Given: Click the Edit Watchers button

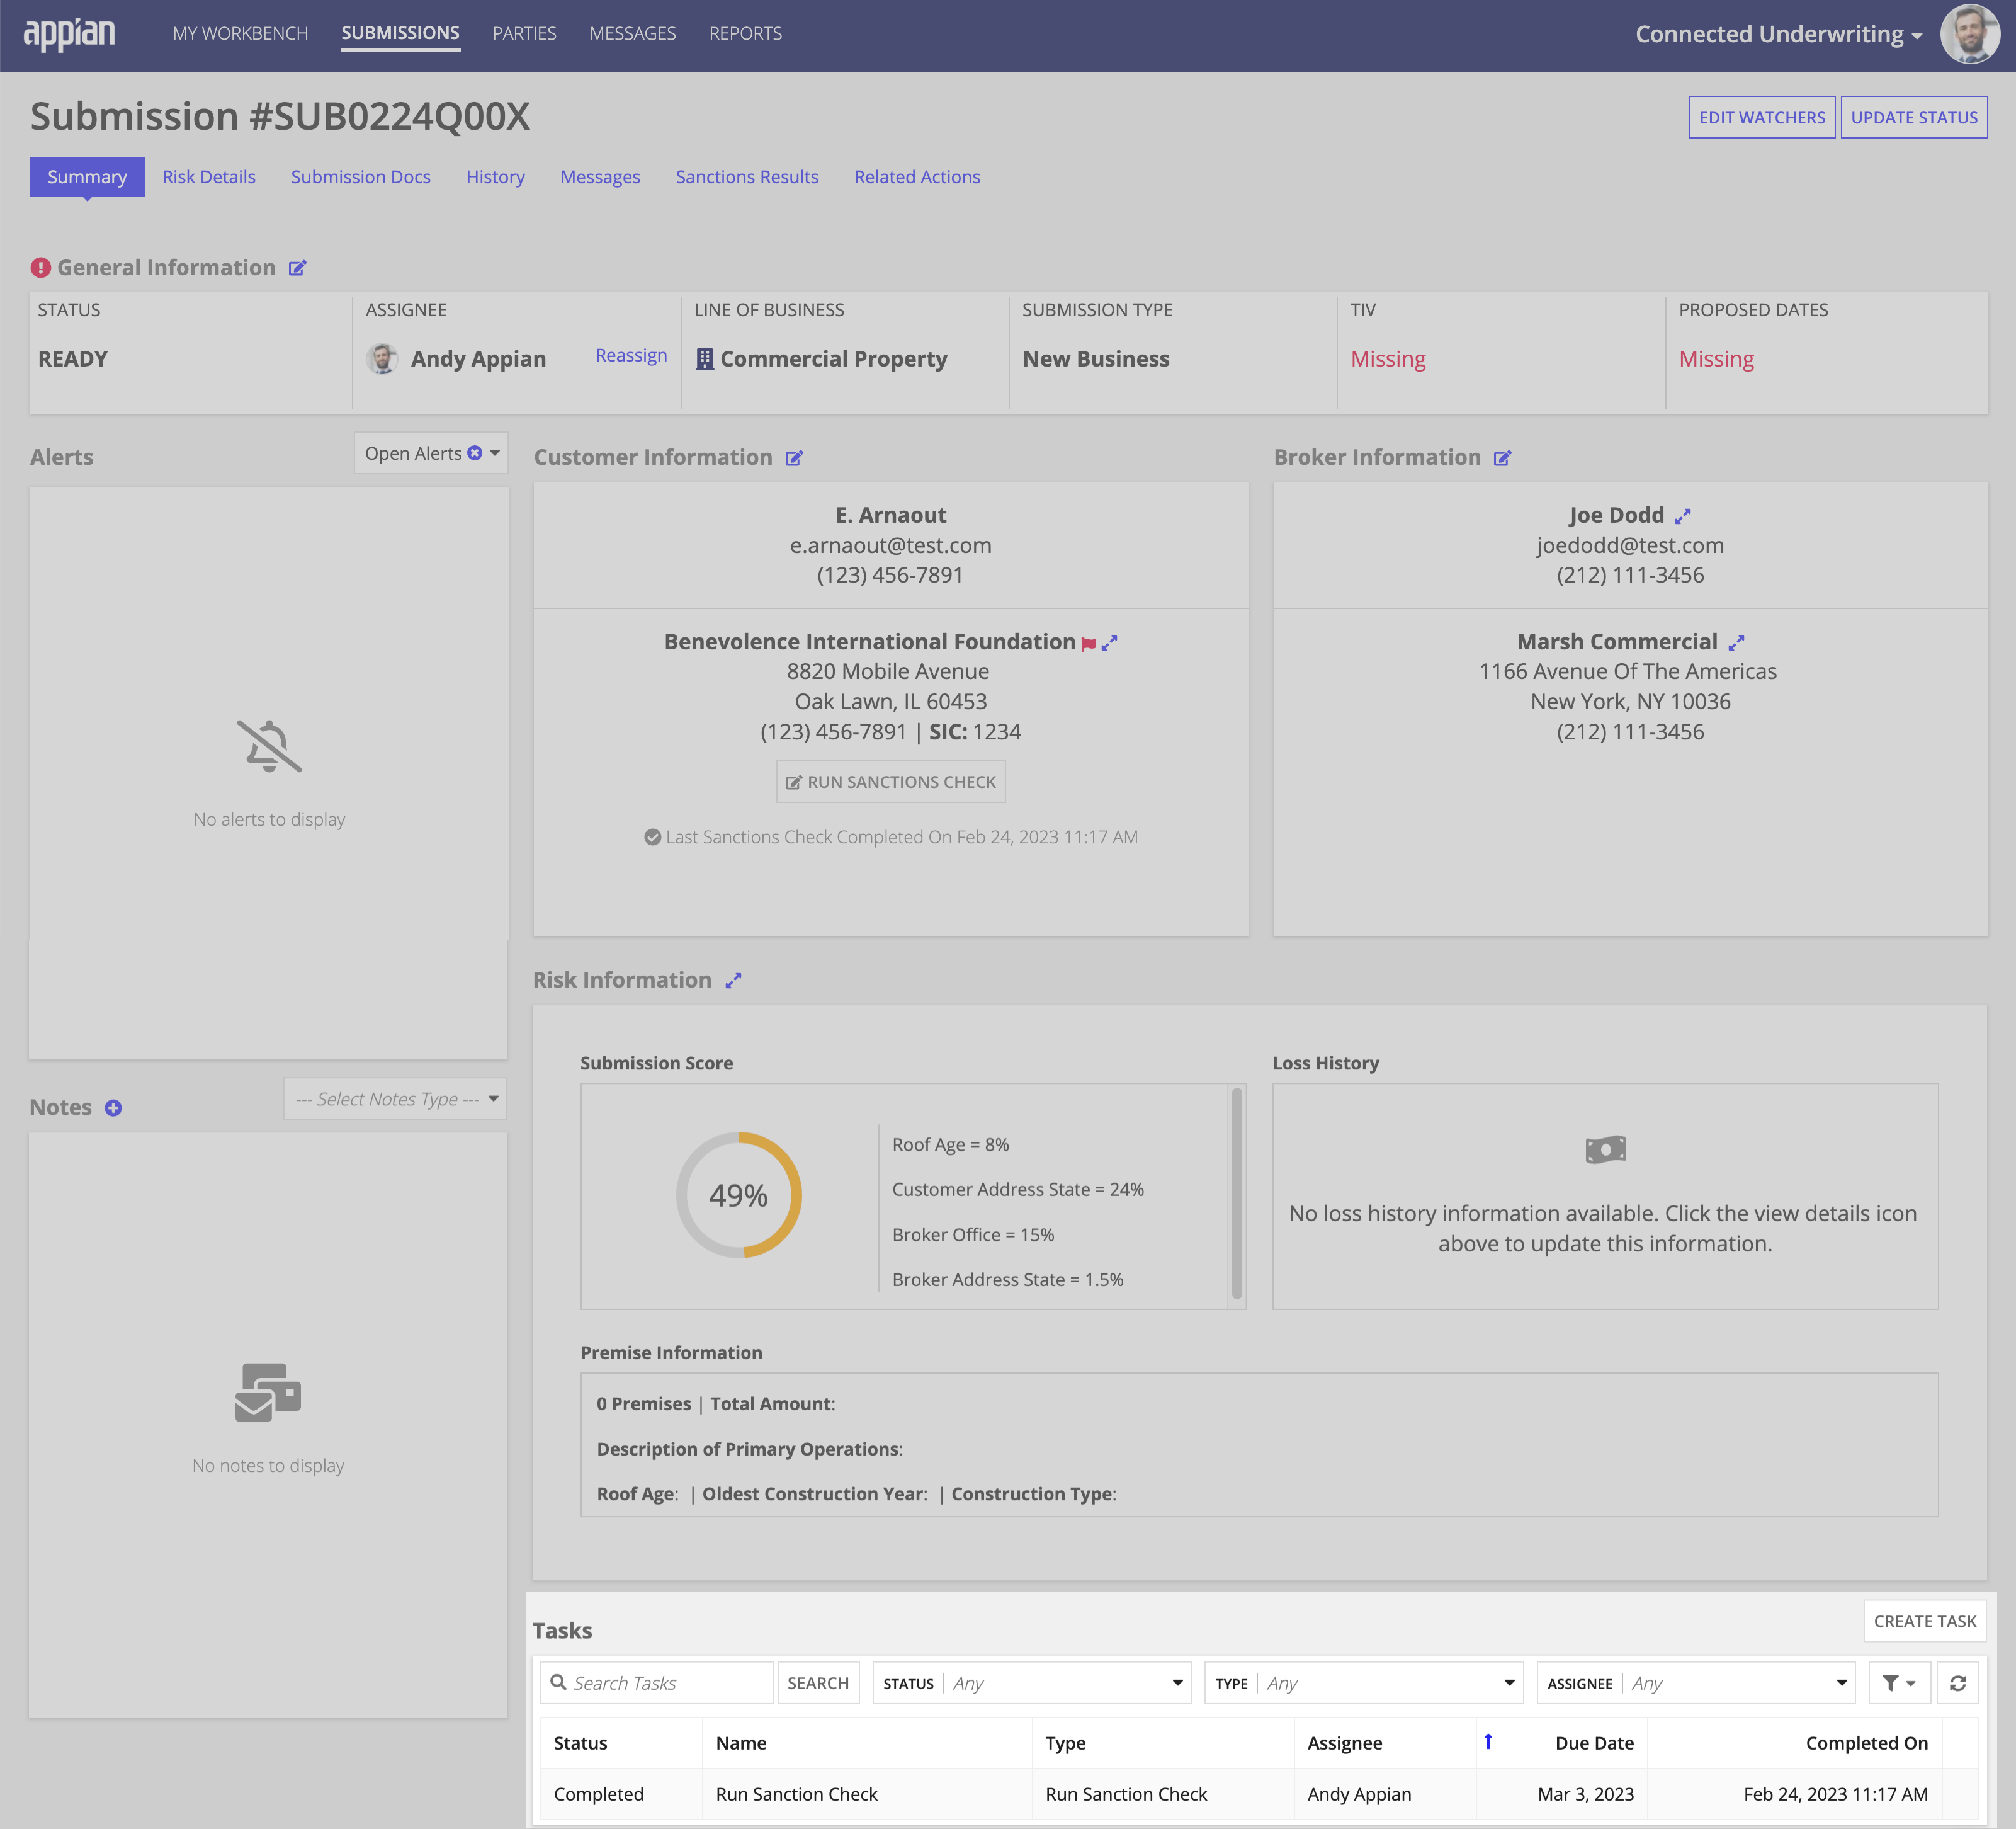Looking at the screenshot, I should pos(1762,117).
